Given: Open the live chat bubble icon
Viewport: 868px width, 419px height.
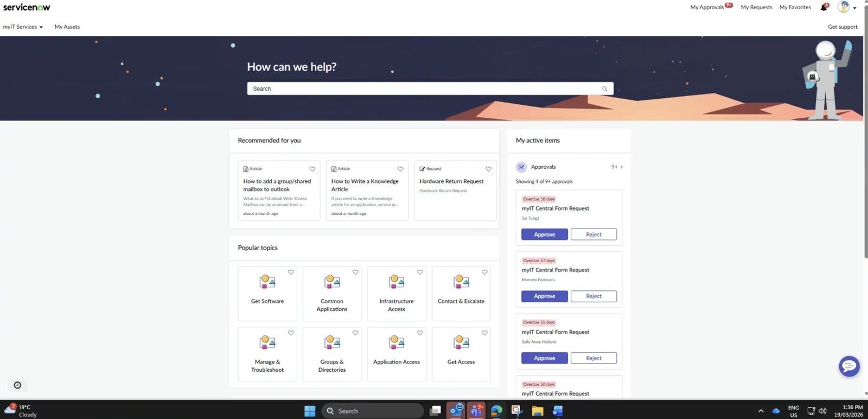Looking at the screenshot, I should [x=849, y=366].
